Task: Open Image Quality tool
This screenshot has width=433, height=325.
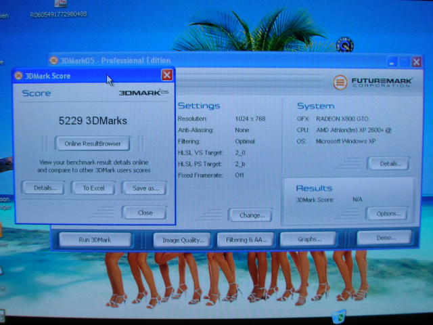Action: tap(183, 240)
